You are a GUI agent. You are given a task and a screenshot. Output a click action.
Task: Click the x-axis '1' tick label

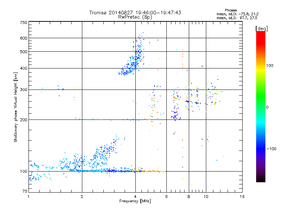click(28, 197)
